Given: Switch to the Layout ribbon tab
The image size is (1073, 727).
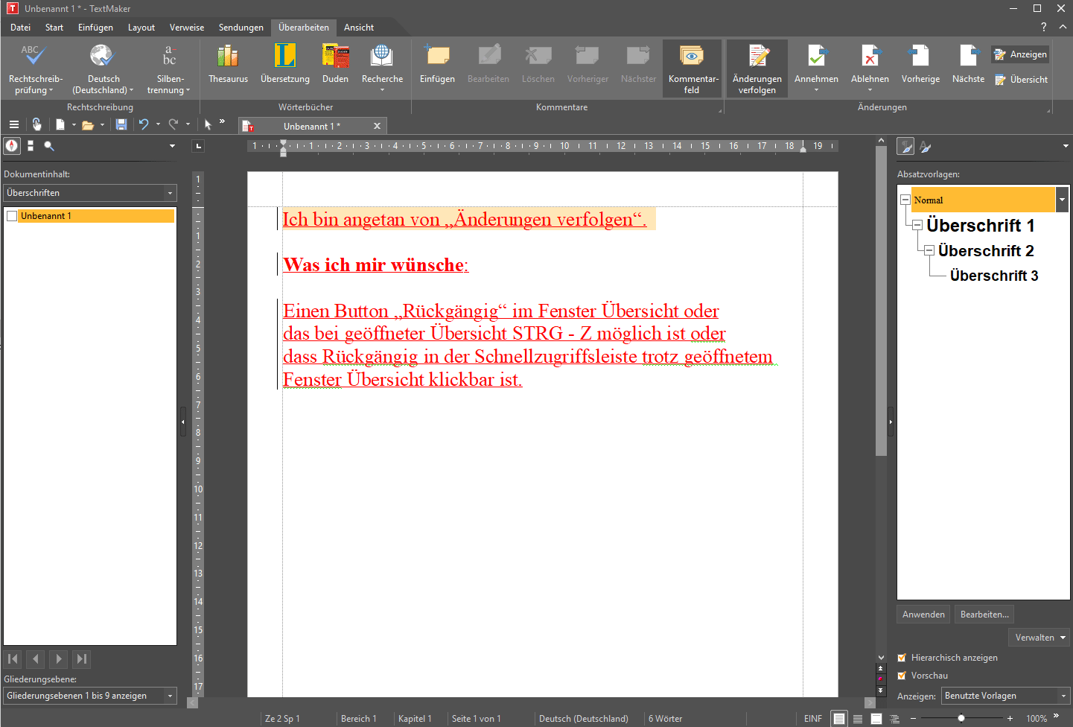Looking at the screenshot, I should coord(141,28).
